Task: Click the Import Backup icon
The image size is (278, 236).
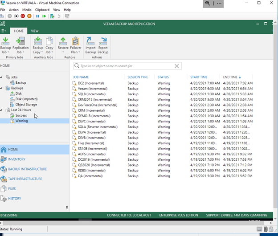Action: (x=90, y=41)
